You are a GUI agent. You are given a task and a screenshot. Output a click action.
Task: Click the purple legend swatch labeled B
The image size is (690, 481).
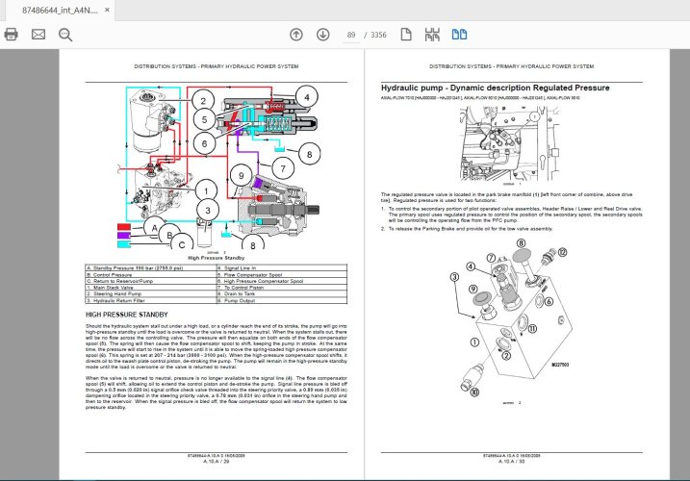click(x=124, y=236)
